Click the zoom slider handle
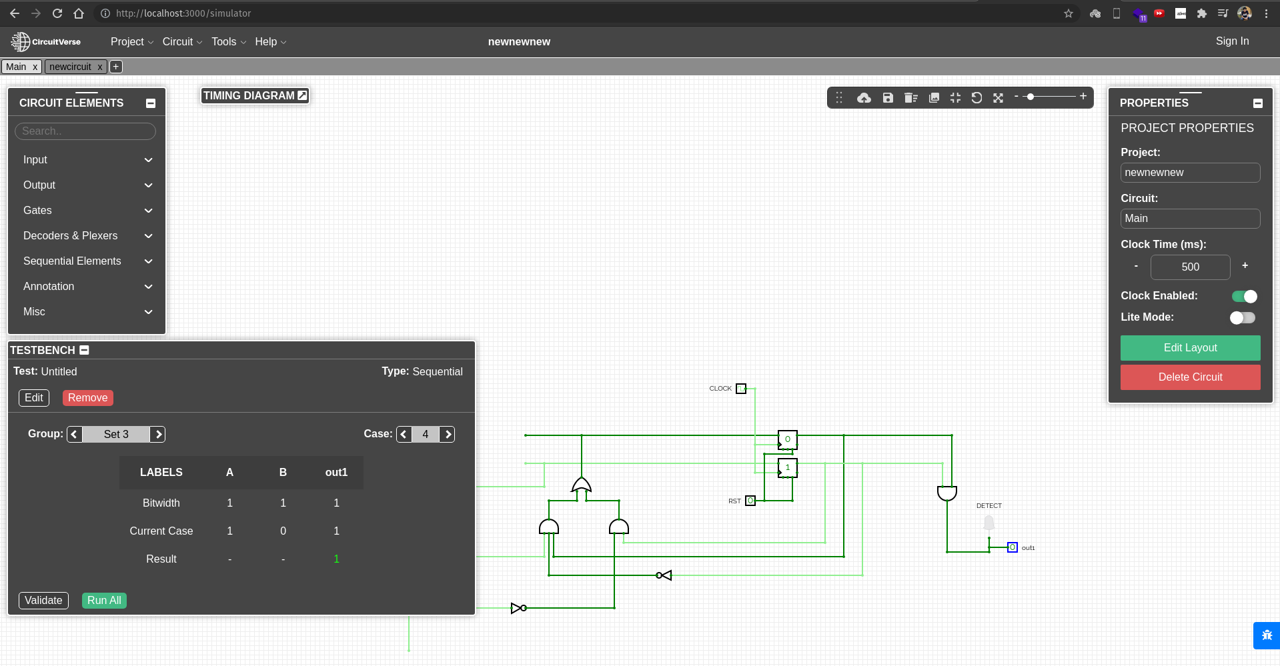This screenshot has height=666, width=1280. coord(1031,97)
